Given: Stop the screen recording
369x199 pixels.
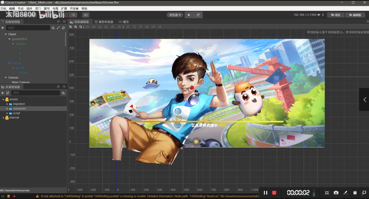Looking at the screenshot, I should tap(274, 193).
